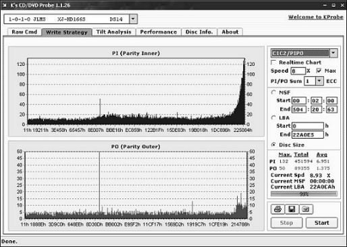Close the KProbe window

point(342,5)
